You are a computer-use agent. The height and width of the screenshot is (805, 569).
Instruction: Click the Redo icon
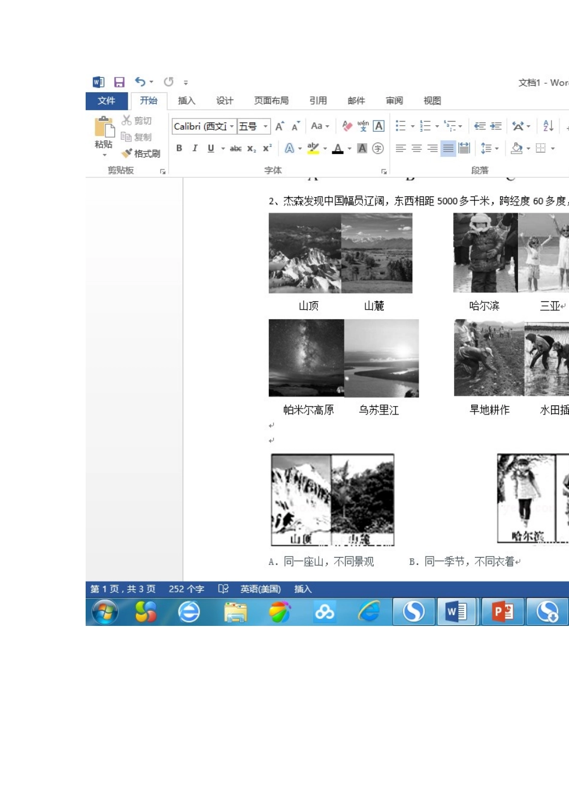pyautogui.click(x=169, y=81)
